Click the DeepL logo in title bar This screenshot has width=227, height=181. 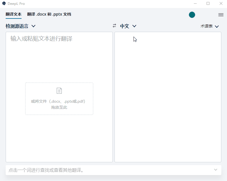pyautogui.click(x=4, y=3)
